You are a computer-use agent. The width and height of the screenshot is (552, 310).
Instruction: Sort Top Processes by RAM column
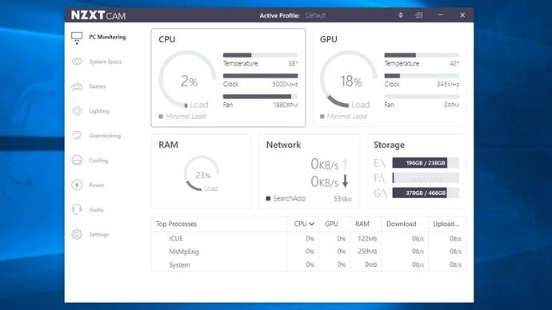click(x=362, y=224)
